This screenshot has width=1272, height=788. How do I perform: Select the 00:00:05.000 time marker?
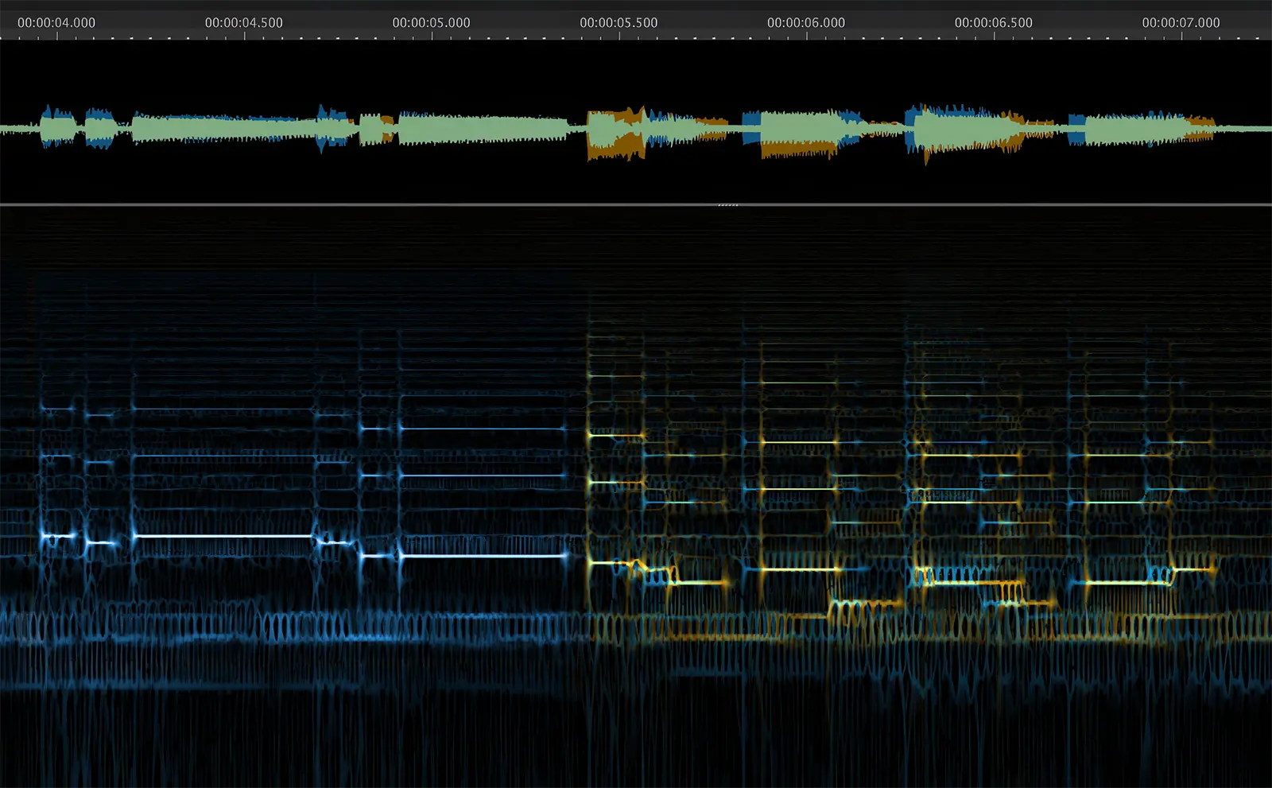431,23
